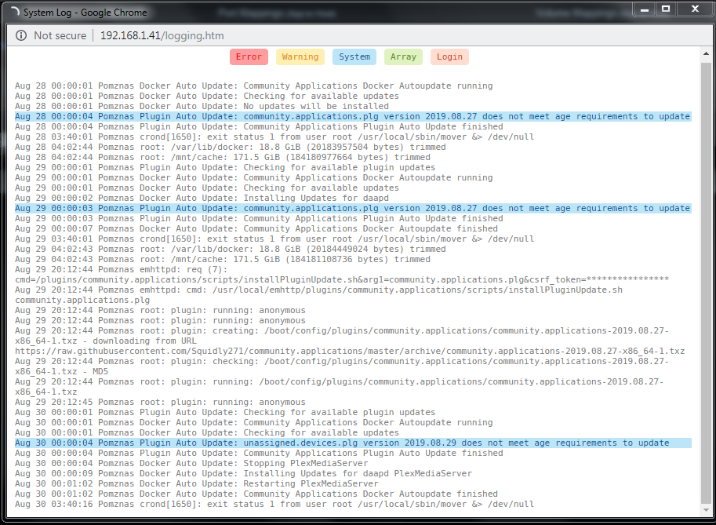
Task: Click the Aug 28 /var/lib/docker trimmed line
Action: click(230, 147)
